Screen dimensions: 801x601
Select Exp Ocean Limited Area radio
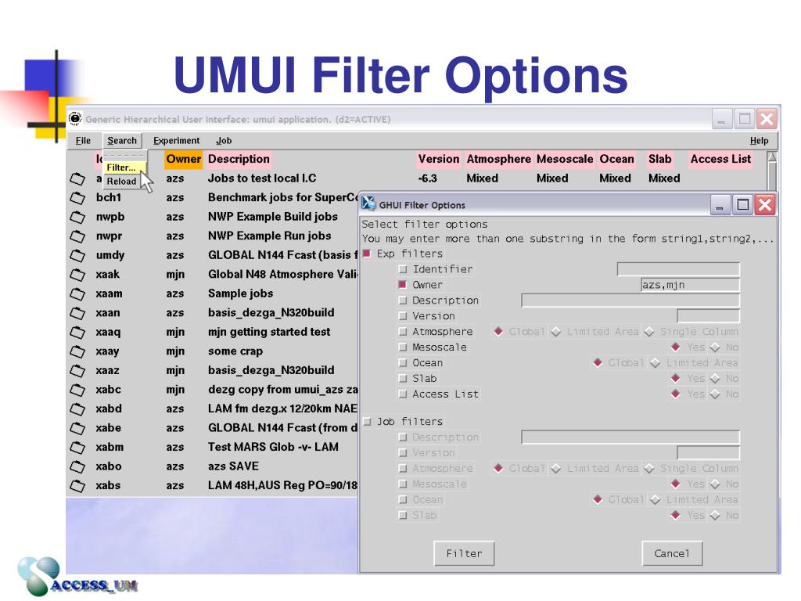655,363
